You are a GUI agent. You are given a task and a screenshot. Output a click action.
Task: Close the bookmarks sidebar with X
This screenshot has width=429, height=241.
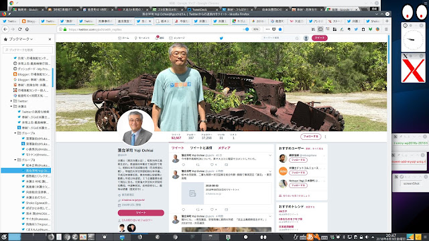pos(50,39)
